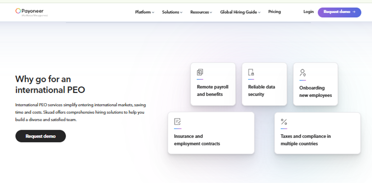
Task: Click the International PEO services paragraph
Action: click(x=80, y=112)
